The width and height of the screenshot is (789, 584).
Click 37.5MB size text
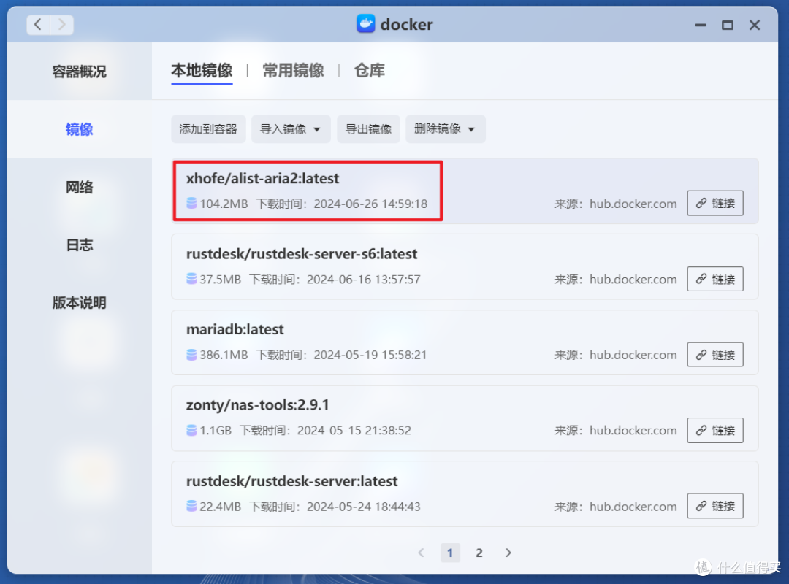220,279
